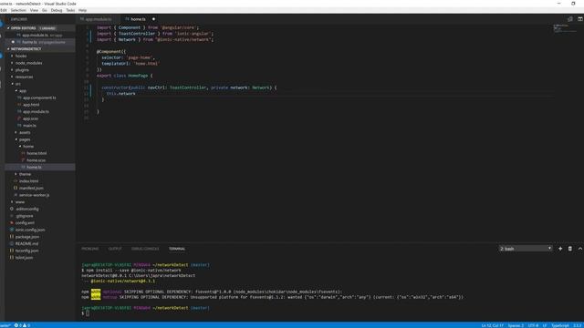Switch to the OUTPUT panel tab

coord(115,249)
